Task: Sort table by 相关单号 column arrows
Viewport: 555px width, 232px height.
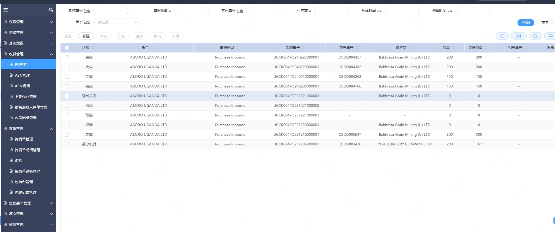Action: (x=526, y=48)
